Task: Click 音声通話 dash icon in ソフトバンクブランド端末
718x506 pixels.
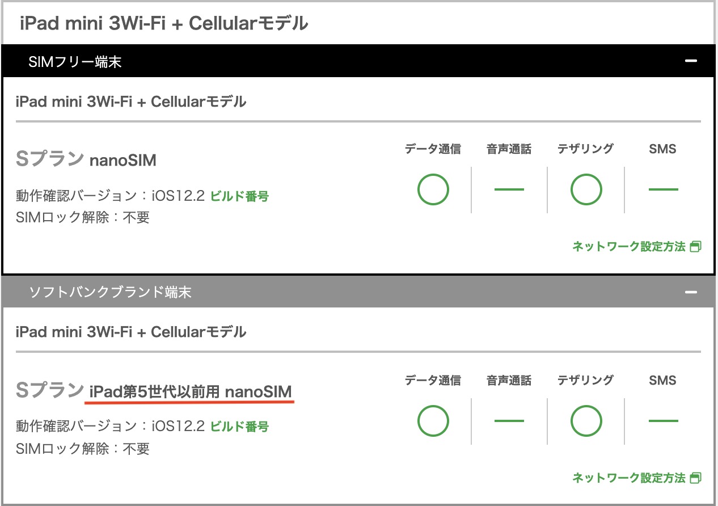Action: (x=509, y=421)
